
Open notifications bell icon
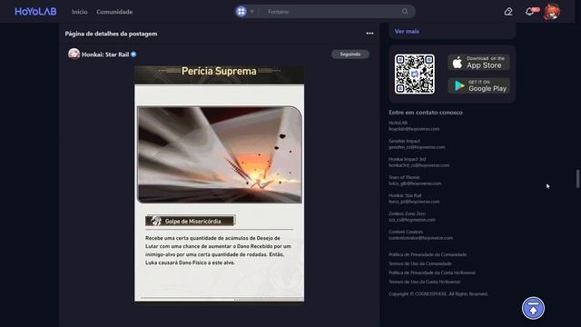tap(530, 12)
